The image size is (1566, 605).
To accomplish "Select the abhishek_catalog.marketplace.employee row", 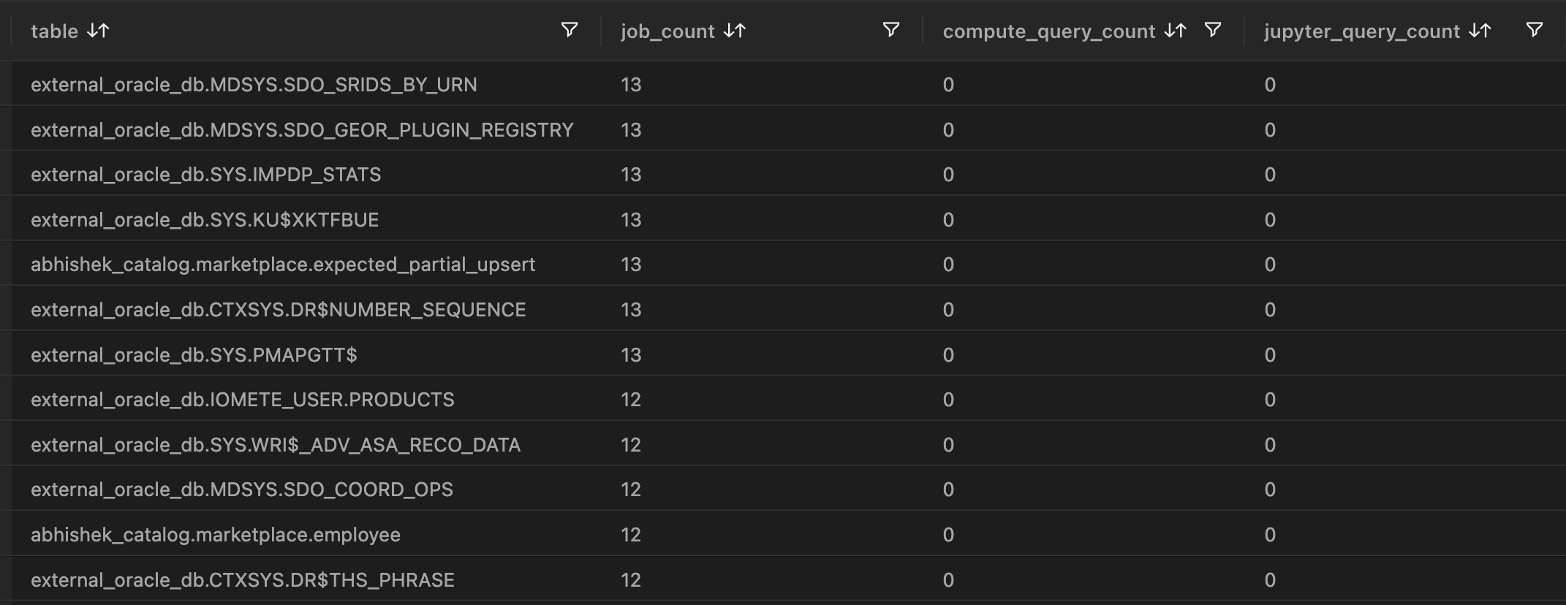I will coord(216,535).
